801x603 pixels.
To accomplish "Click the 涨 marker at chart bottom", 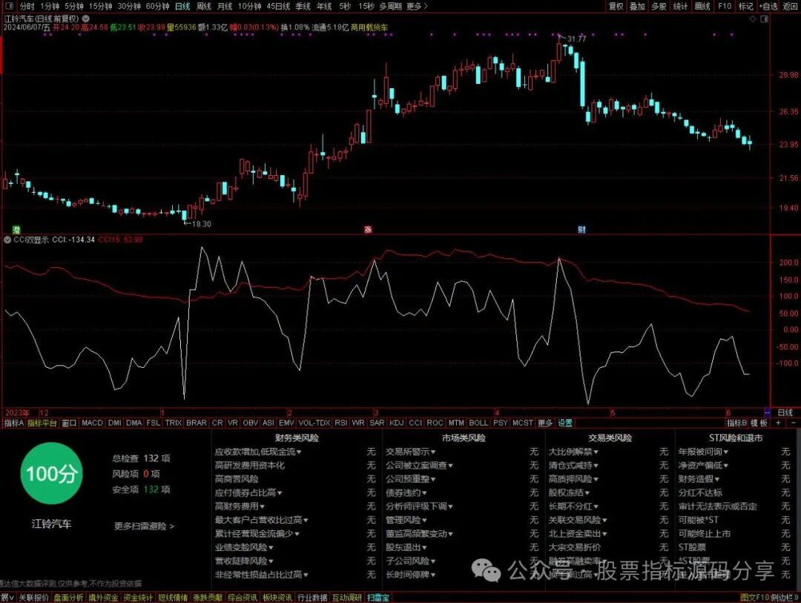I will pyautogui.click(x=367, y=229).
